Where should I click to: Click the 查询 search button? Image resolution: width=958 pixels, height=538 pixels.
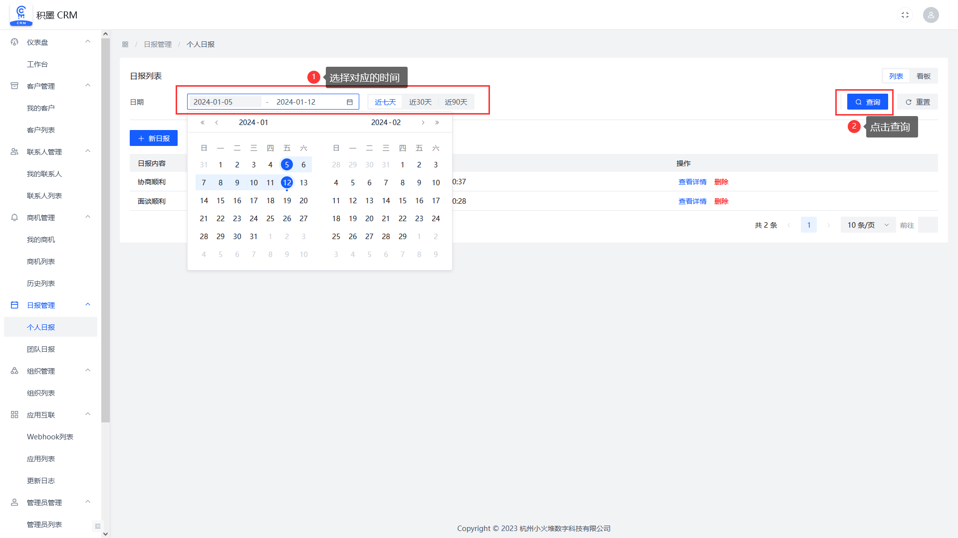[x=868, y=102]
